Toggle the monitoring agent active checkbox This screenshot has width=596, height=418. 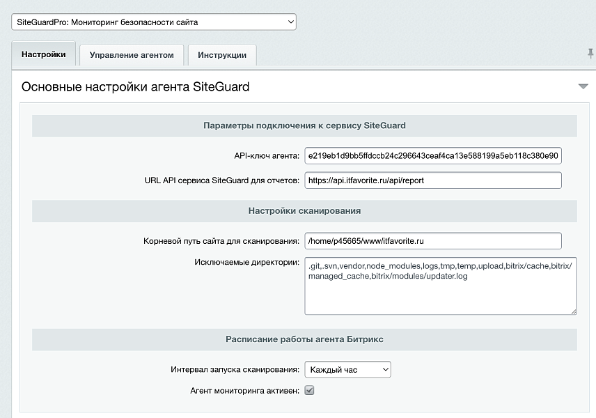click(x=310, y=390)
